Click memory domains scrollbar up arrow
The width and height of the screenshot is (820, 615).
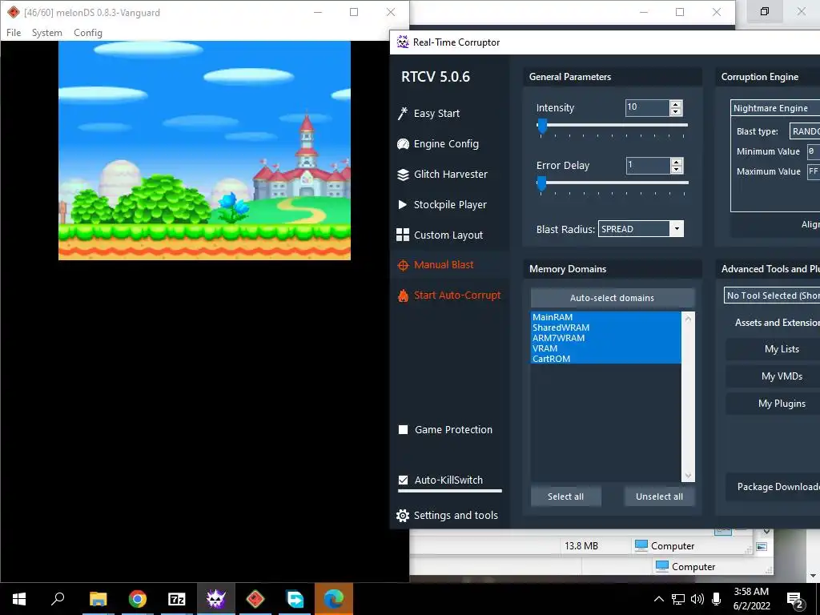coord(688,319)
